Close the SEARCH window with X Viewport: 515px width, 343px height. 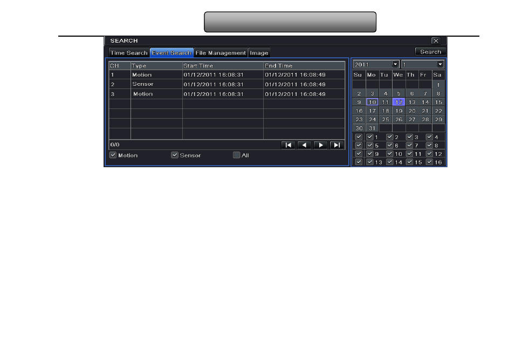(x=436, y=41)
